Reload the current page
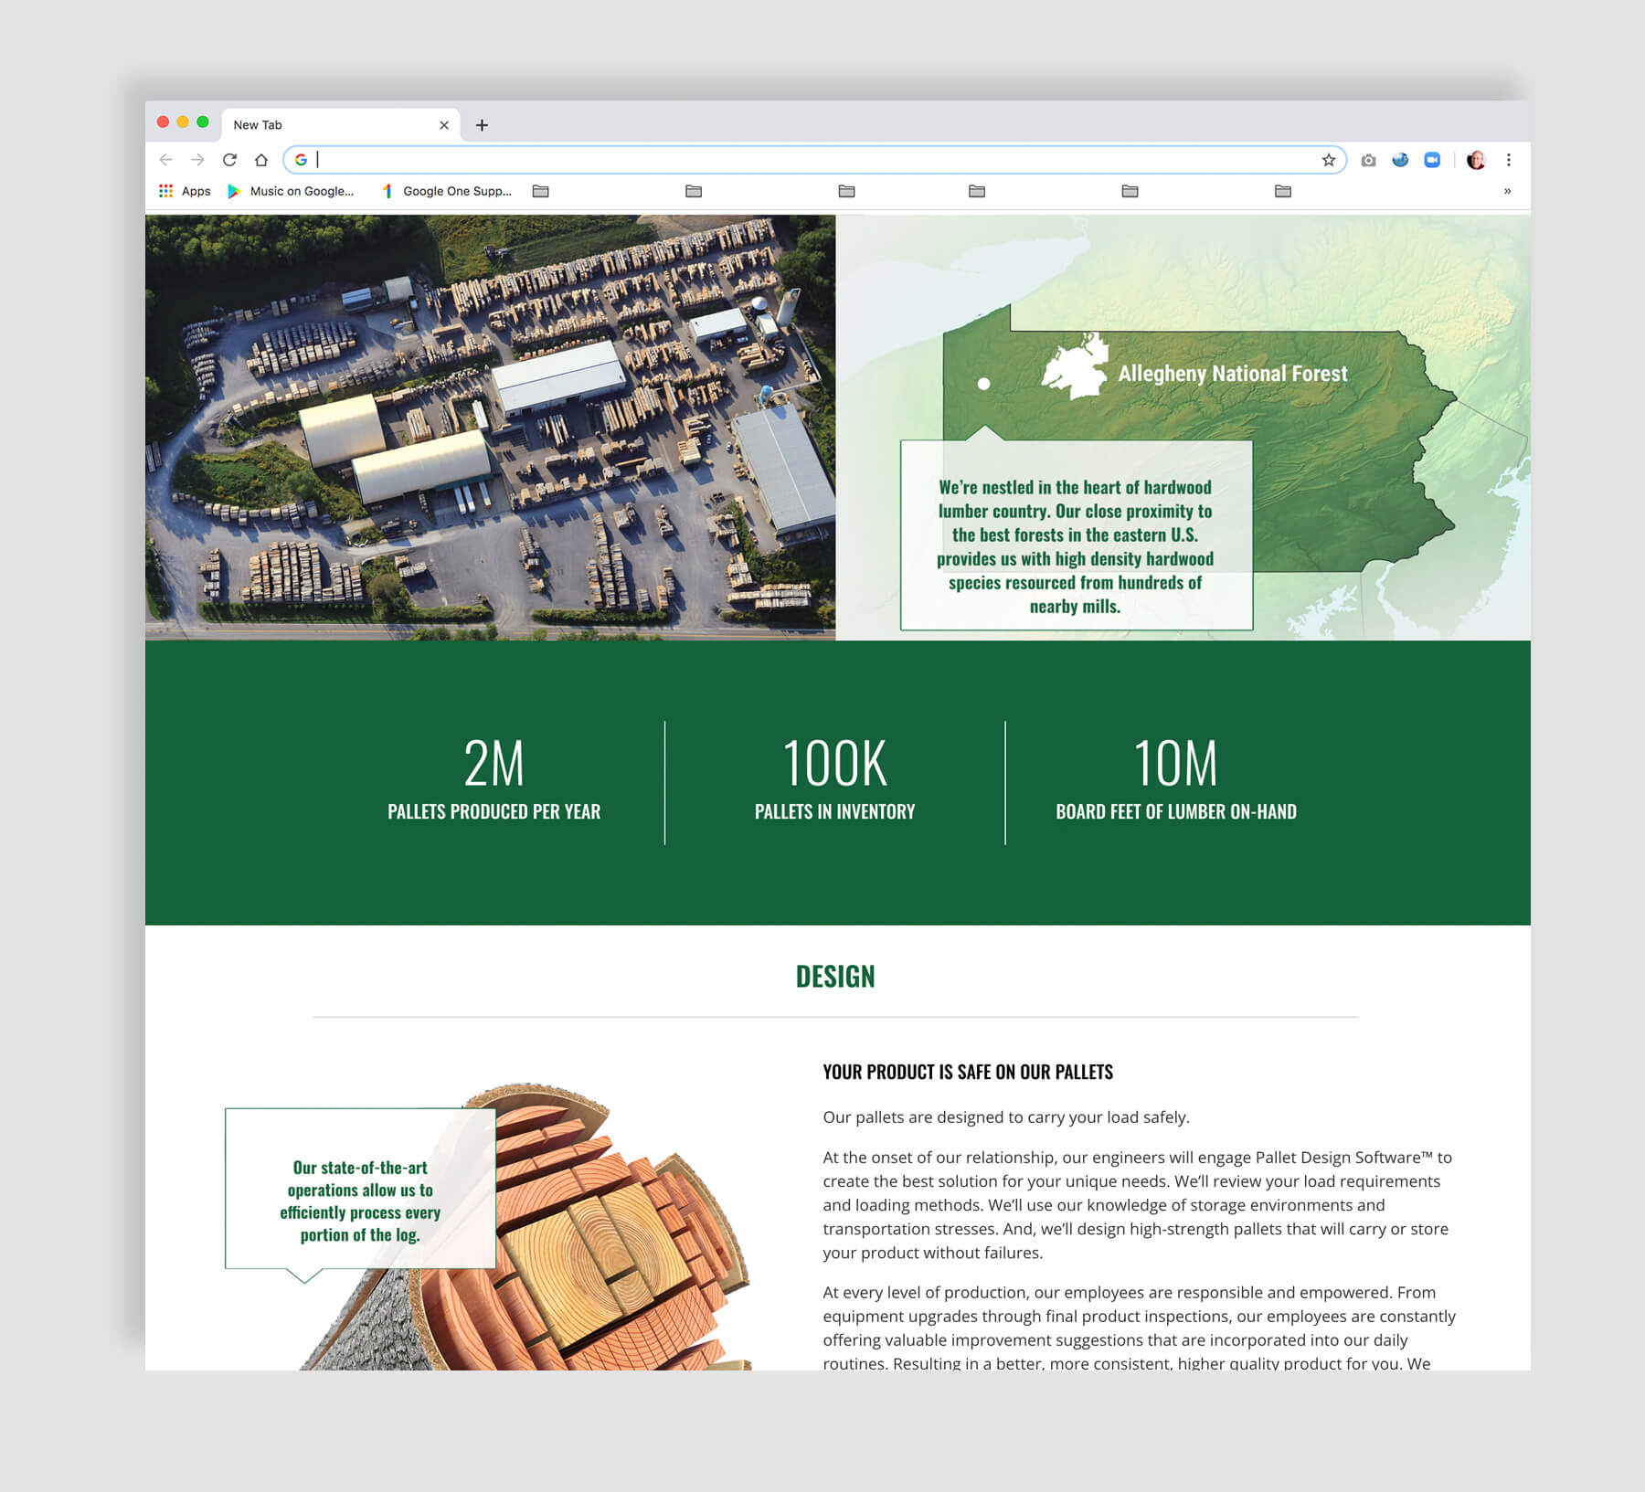This screenshot has width=1645, height=1492. coord(230,160)
